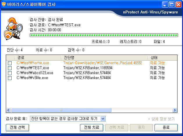
Task: Click the 레지스트리: 0 counter
Action: (x=131, y=41)
